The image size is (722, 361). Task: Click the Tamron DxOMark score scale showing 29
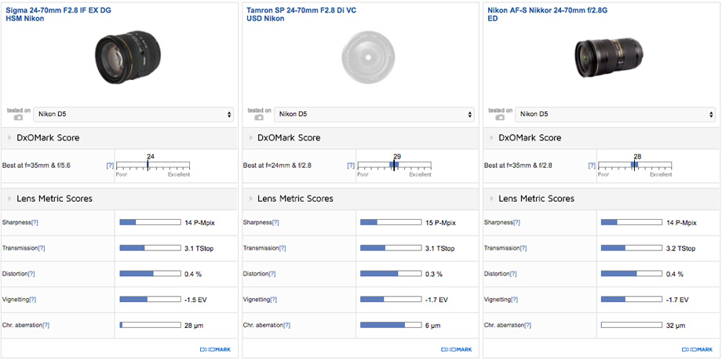pyautogui.click(x=394, y=166)
